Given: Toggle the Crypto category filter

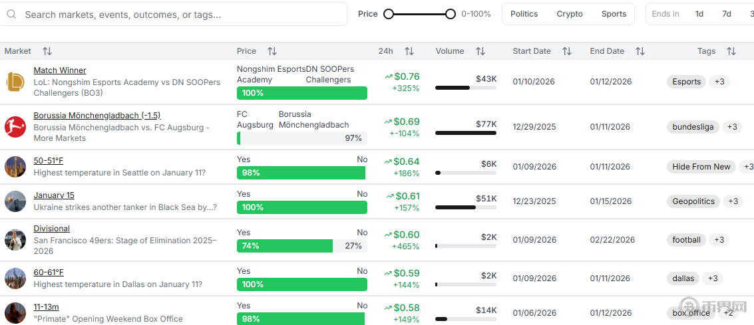Looking at the screenshot, I should pos(570,14).
